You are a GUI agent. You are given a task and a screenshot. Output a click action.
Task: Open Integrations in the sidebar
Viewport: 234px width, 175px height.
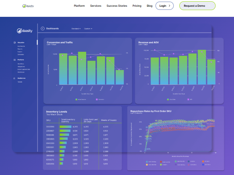(x=21, y=67)
